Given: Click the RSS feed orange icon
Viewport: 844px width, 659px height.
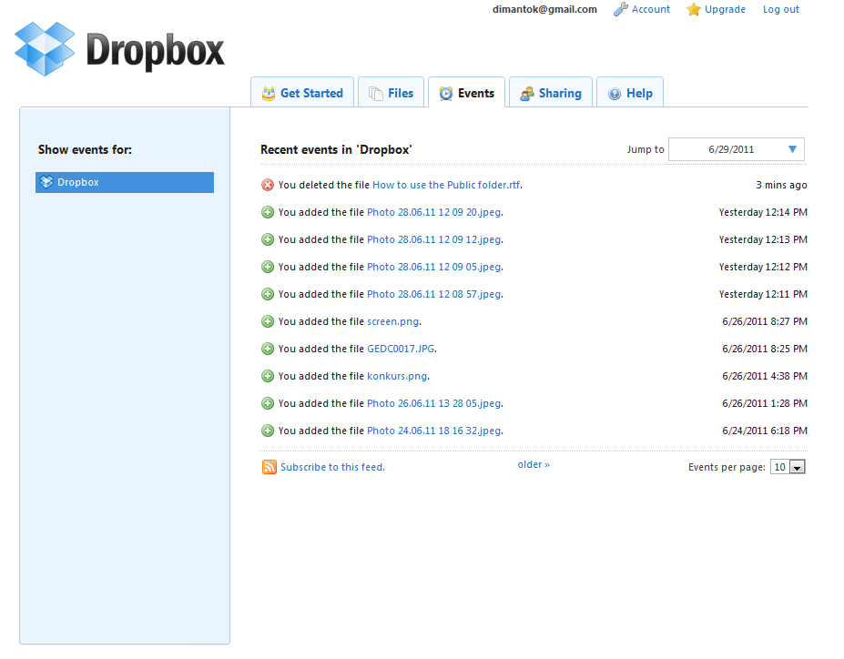Looking at the screenshot, I should (269, 467).
